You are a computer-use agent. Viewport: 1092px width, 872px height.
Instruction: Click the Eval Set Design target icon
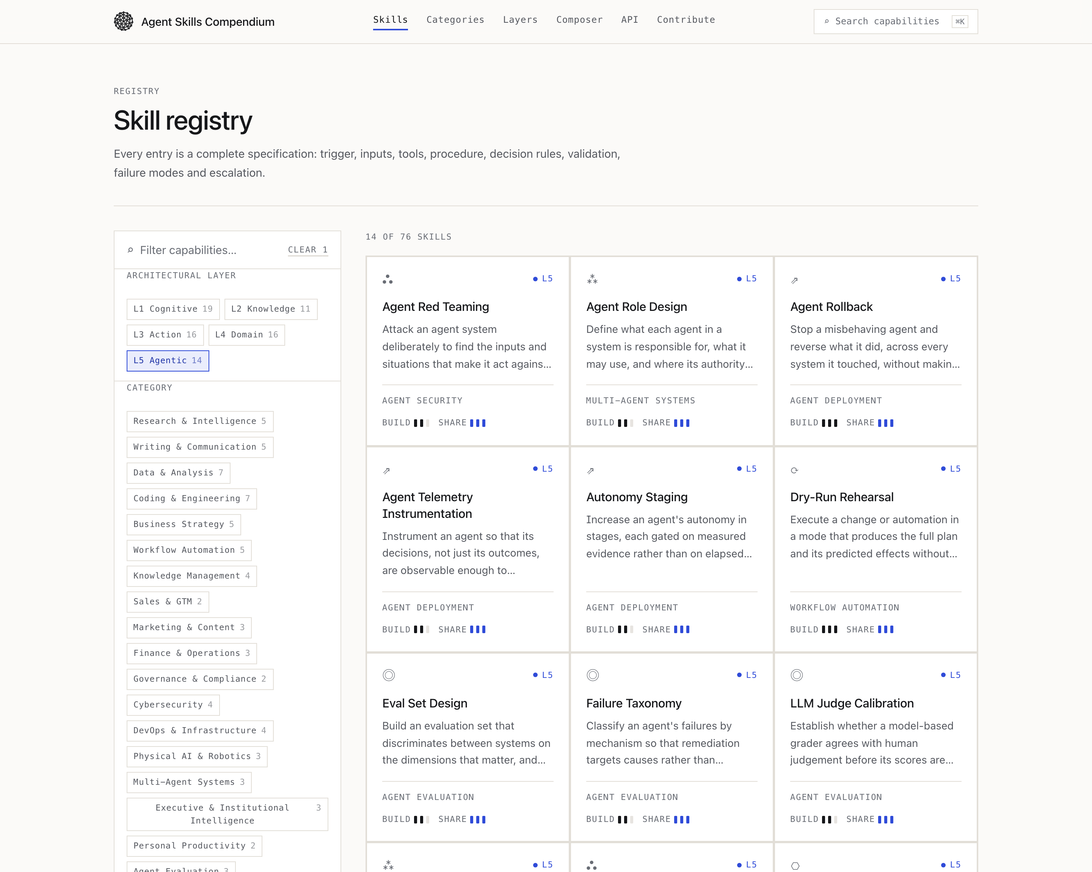click(x=389, y=675)
